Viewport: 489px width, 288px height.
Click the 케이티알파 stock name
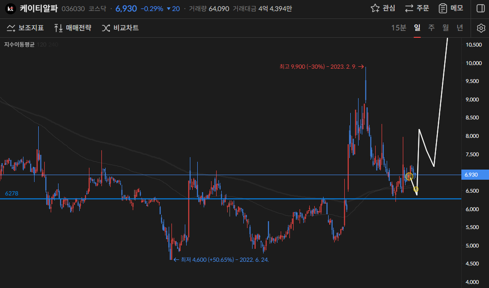click(39, 8)
